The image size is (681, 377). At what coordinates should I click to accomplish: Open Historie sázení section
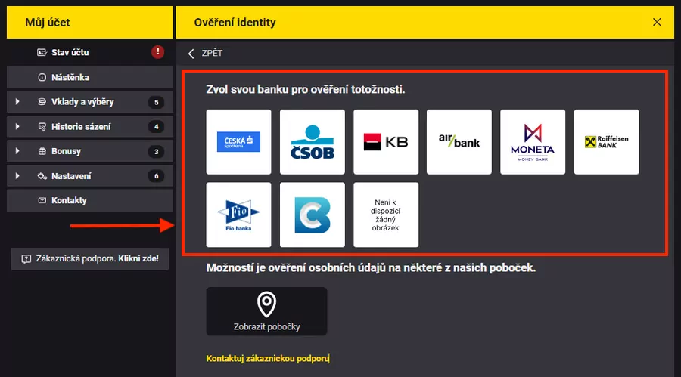90,127
